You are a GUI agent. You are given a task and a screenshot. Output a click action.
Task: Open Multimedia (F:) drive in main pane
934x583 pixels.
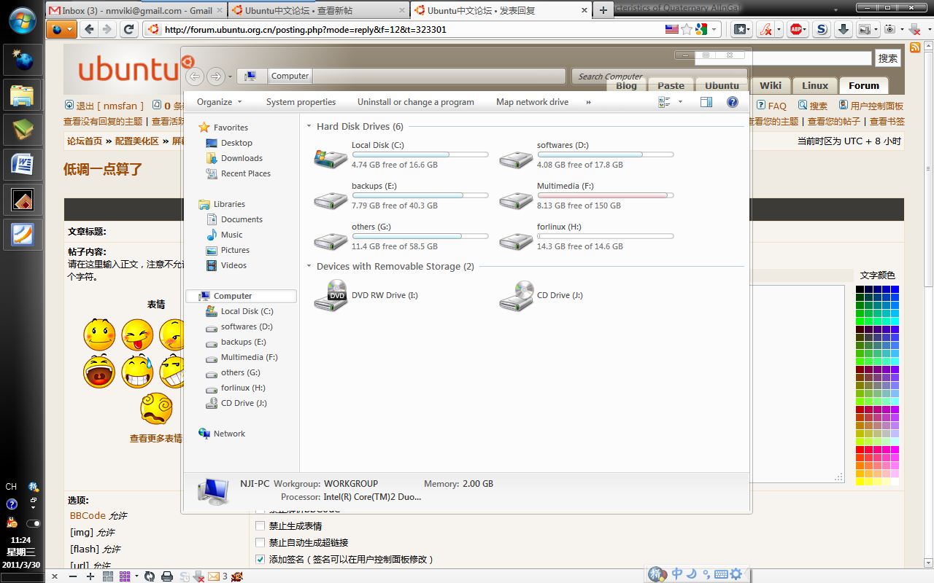[x=516, y=199]
